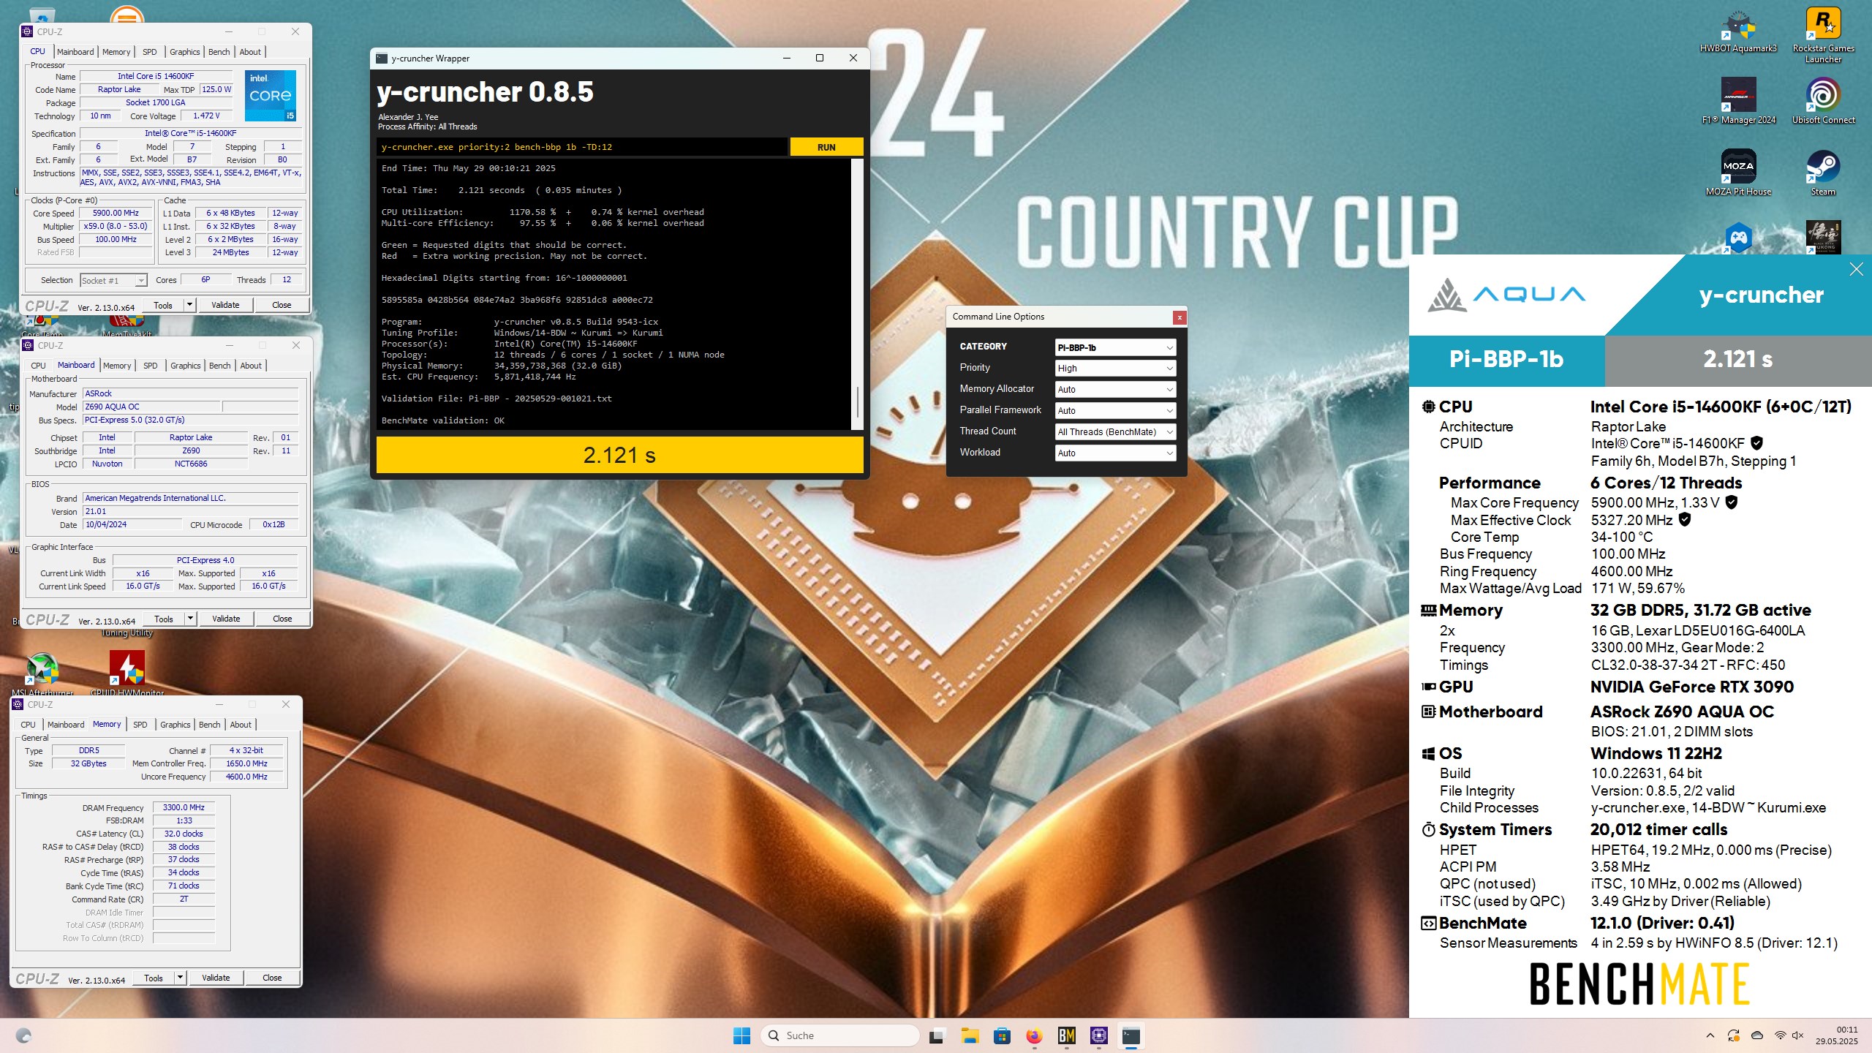Click y-cruncher command line input field
The image size is (1872, 1053).
click(x=582, y=147)
